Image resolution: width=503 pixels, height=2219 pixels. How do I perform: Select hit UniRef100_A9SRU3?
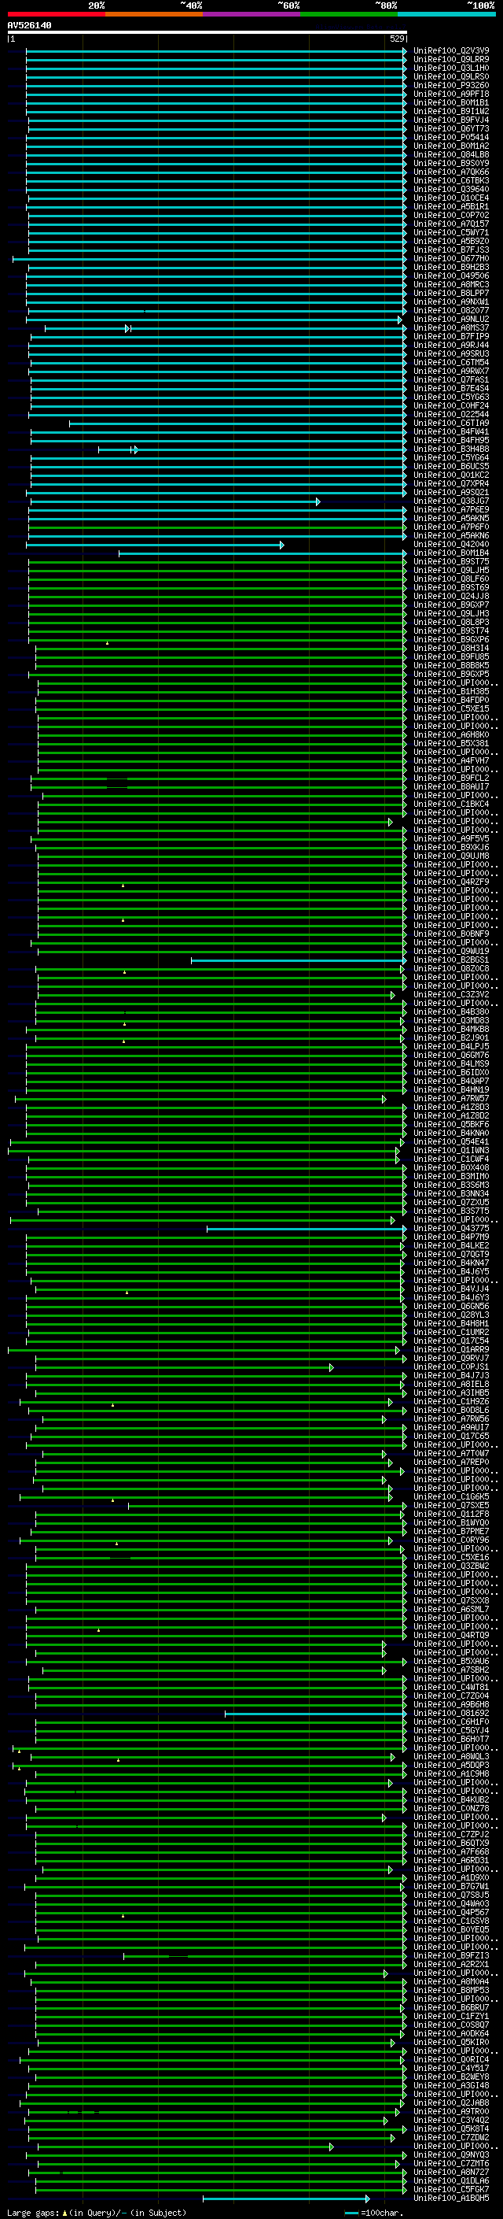451,354
